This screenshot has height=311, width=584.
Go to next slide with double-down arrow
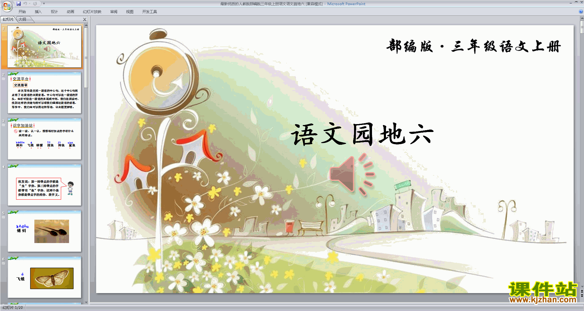(582, 296)
